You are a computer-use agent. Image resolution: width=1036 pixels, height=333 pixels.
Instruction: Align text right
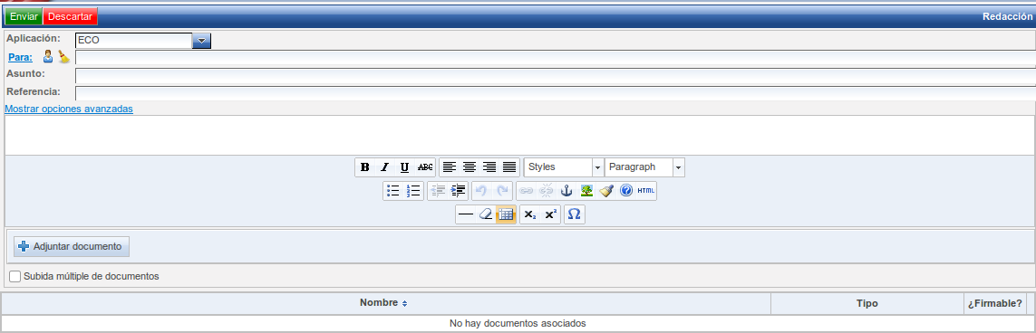coord(489,167)
